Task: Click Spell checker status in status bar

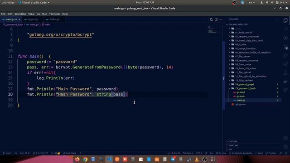Action: (x=259, y=153)
